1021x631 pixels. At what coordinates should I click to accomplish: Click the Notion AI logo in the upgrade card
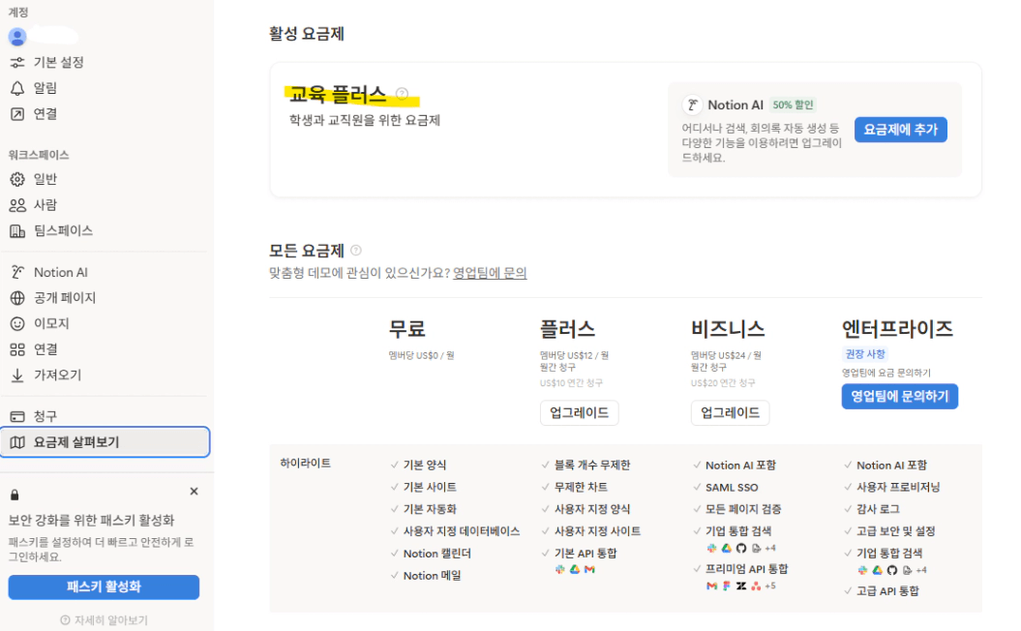coord(692,105)
